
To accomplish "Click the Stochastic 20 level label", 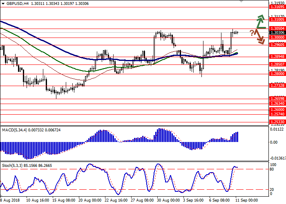I will pos(272,190).
